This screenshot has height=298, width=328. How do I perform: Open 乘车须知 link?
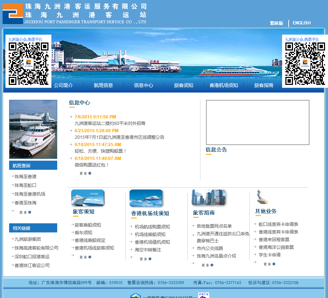pos(83,233)
